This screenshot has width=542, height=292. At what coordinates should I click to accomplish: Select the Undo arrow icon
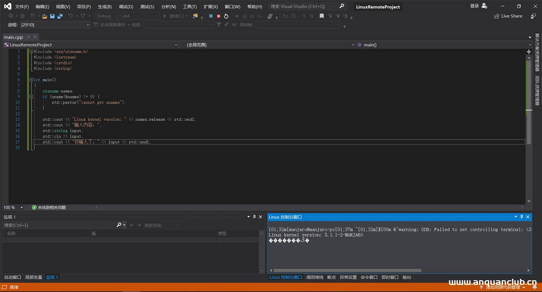click(x=71, y=16)
